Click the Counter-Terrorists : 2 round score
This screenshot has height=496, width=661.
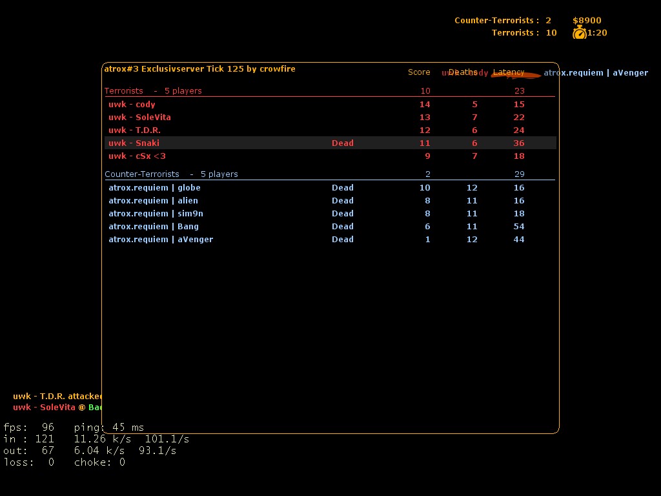point(502,21)
